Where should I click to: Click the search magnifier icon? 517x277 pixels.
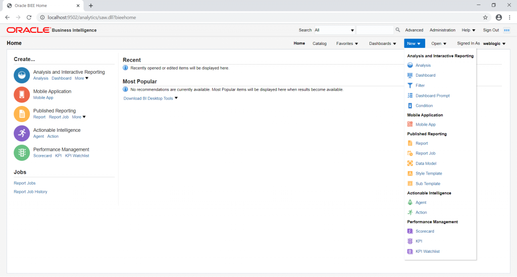(398, 30)
